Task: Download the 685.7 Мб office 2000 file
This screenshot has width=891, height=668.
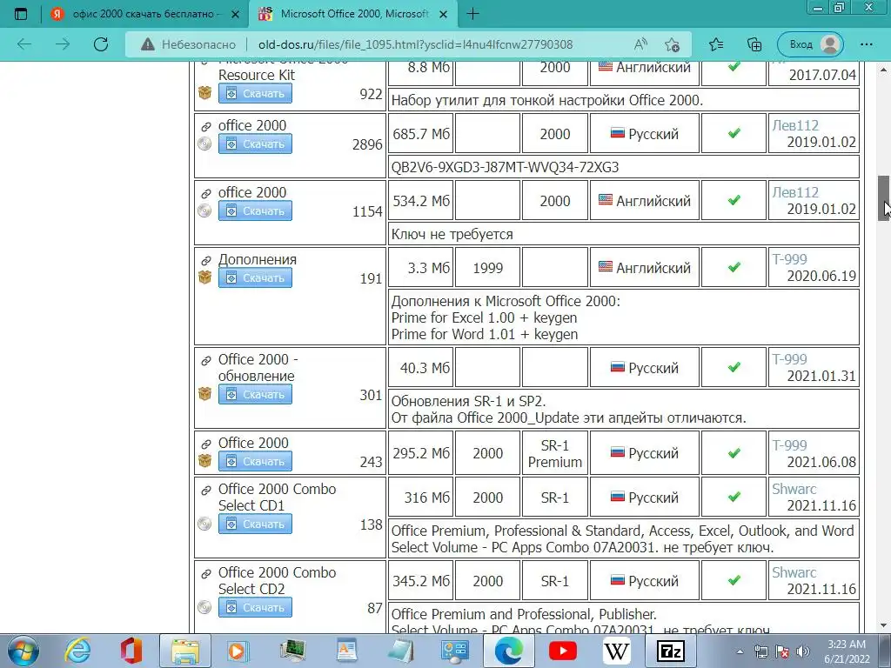Action: (255, 144)
